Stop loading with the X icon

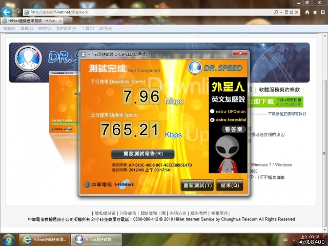pyautogui.click(x=296, y=12)
